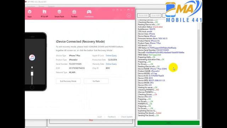Click the Activation Status Unactivated log line
The image size is (227, 128).
150,27
